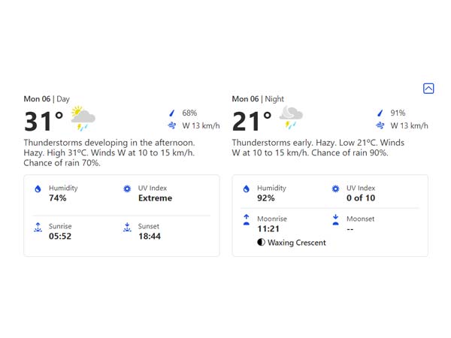
Task: Click the Waxing Crescent moon phase icon
Action: pyautogui.click(x=261, y=243)
